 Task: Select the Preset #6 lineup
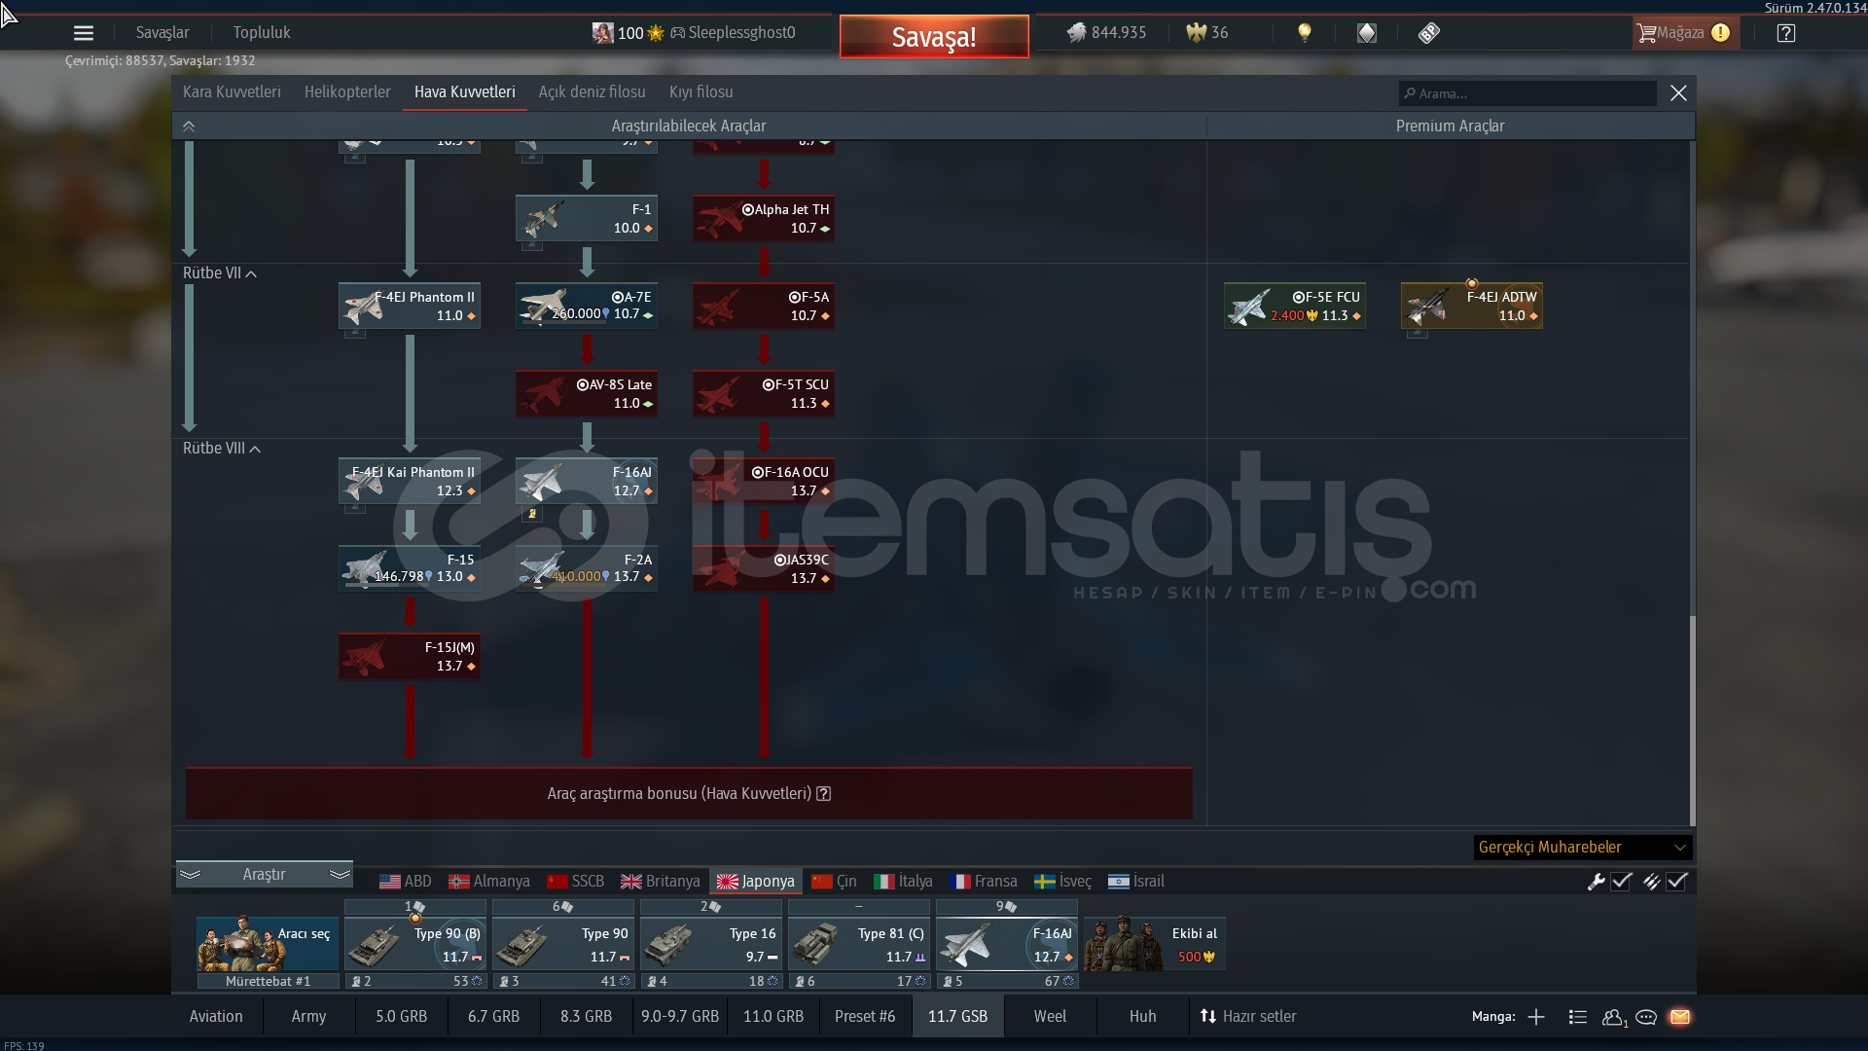tap(865, 1017)
